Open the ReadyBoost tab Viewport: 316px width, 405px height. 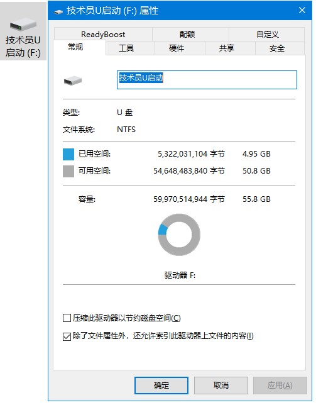click(x=103, y=34)
